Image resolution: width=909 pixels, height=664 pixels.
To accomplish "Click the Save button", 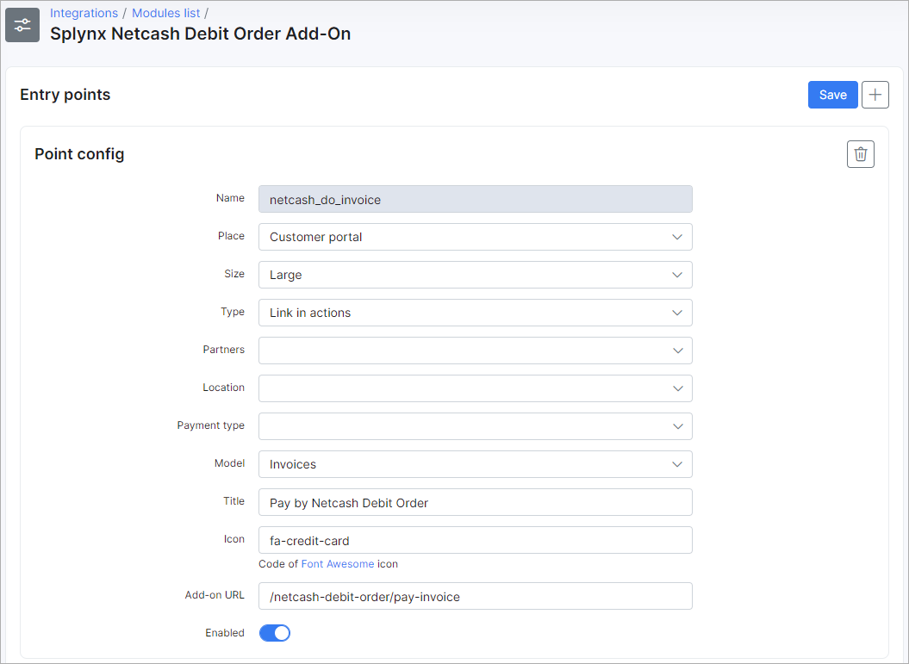I will [x=832, y=95].
